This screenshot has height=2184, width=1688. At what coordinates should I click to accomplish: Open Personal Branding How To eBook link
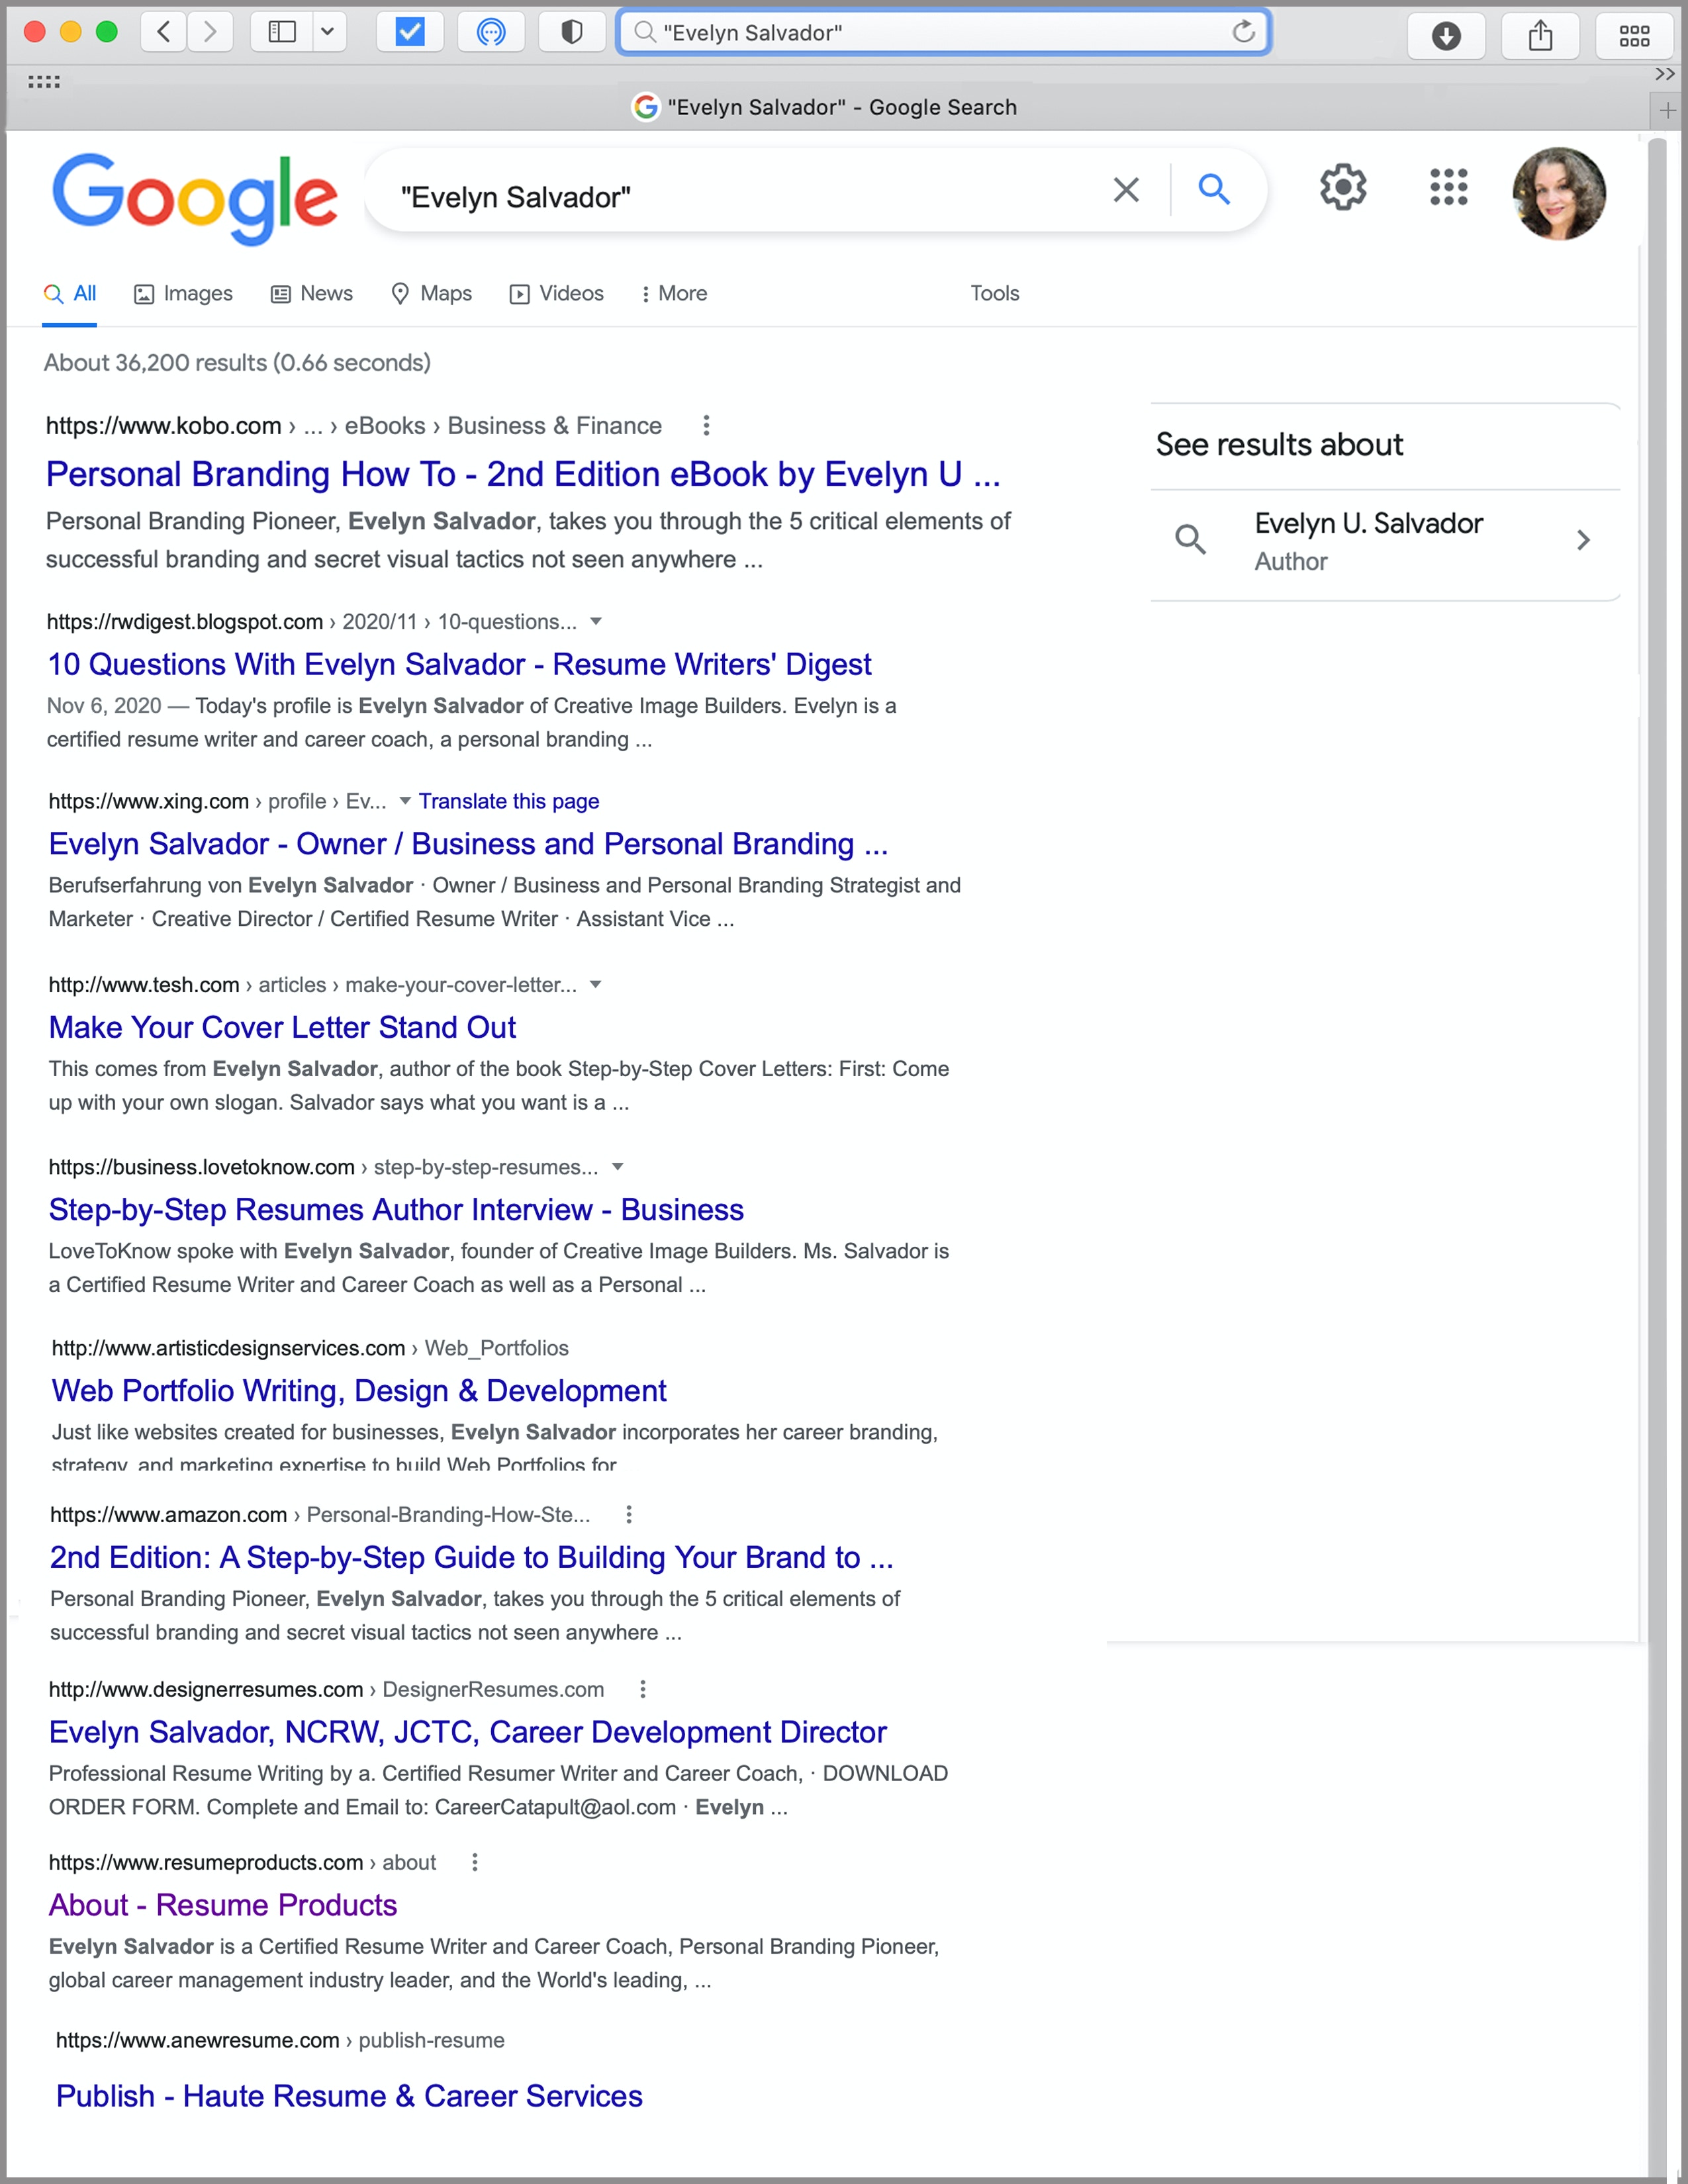pyautogui.click(x=524, y=474)
